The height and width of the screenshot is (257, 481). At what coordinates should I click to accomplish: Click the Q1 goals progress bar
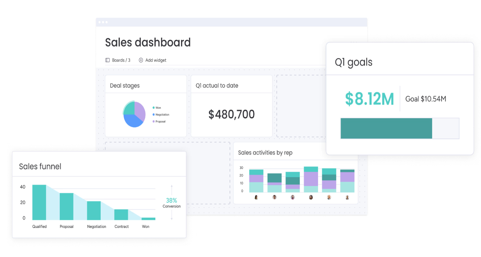coord(400,128)
